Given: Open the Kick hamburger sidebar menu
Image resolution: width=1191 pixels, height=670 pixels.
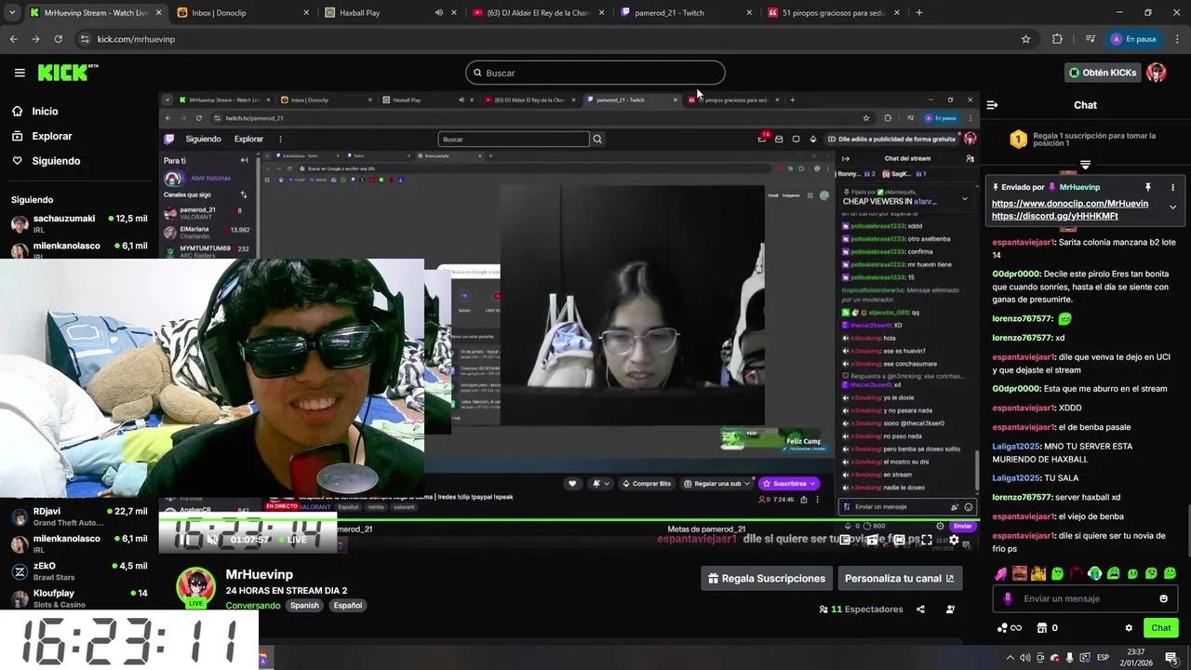Looking at the screenshot, I should click(x=20, y=73).
